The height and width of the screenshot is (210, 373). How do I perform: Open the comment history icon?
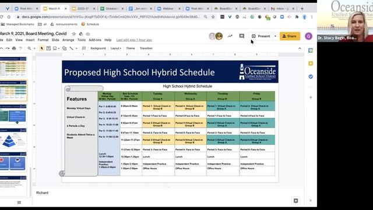tap(242, 36)
